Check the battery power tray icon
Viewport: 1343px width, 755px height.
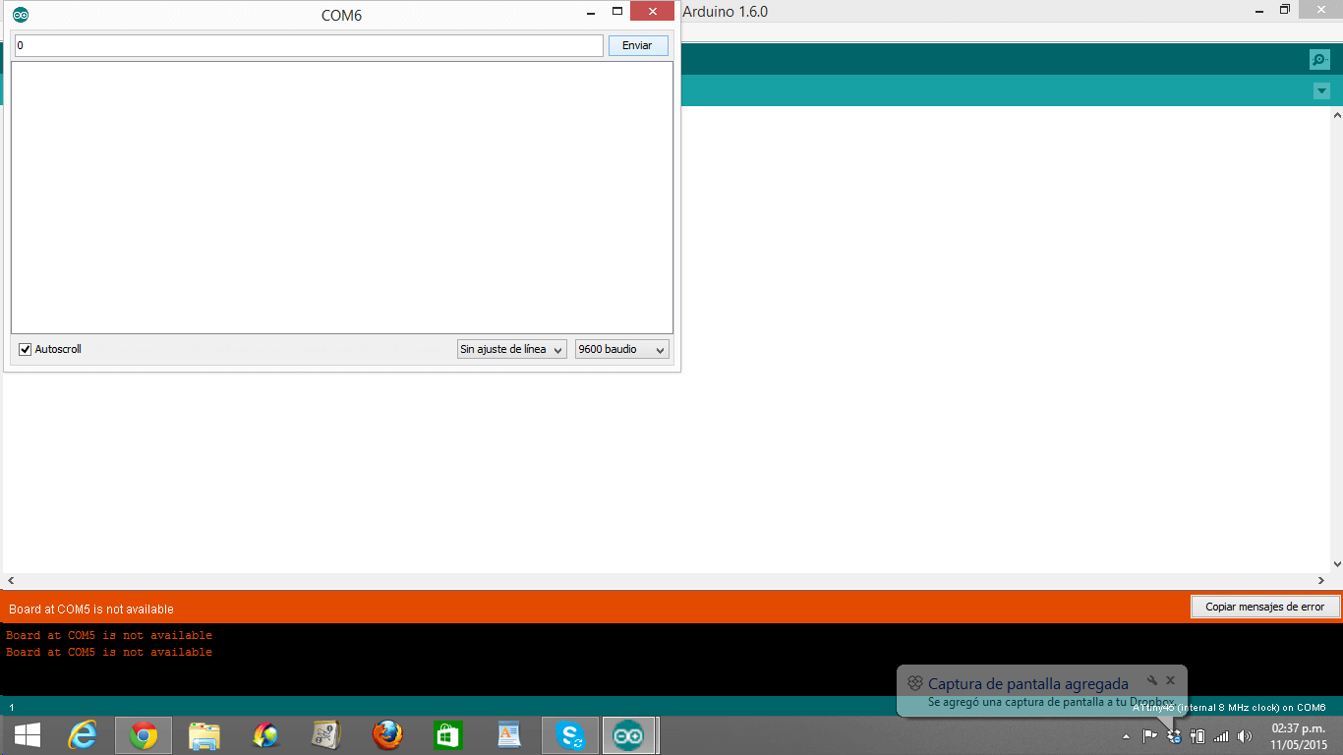point(1197,735)
